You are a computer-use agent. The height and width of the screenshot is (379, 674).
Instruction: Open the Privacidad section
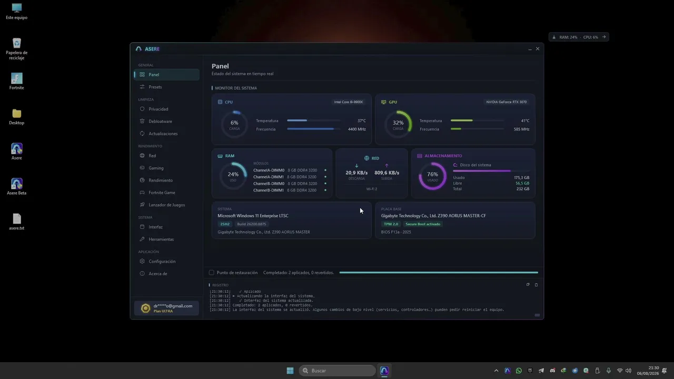[166, 109]
